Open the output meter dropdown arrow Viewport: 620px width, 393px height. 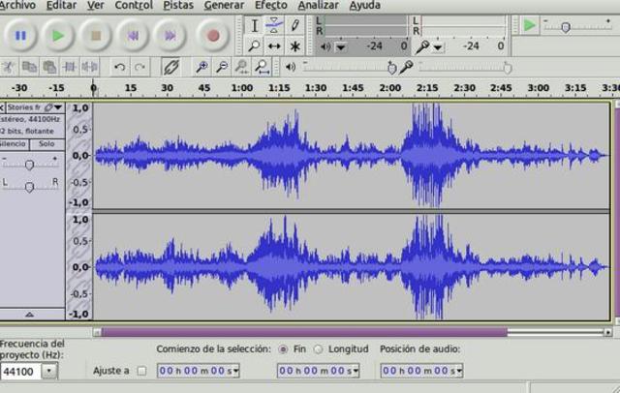coord(341,47)
